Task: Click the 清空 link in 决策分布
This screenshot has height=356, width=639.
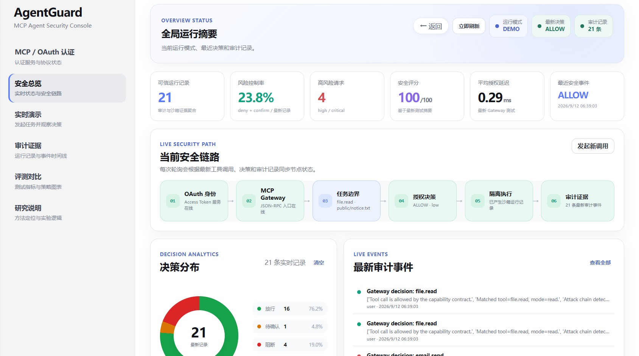Action: (x=319, y=263)
